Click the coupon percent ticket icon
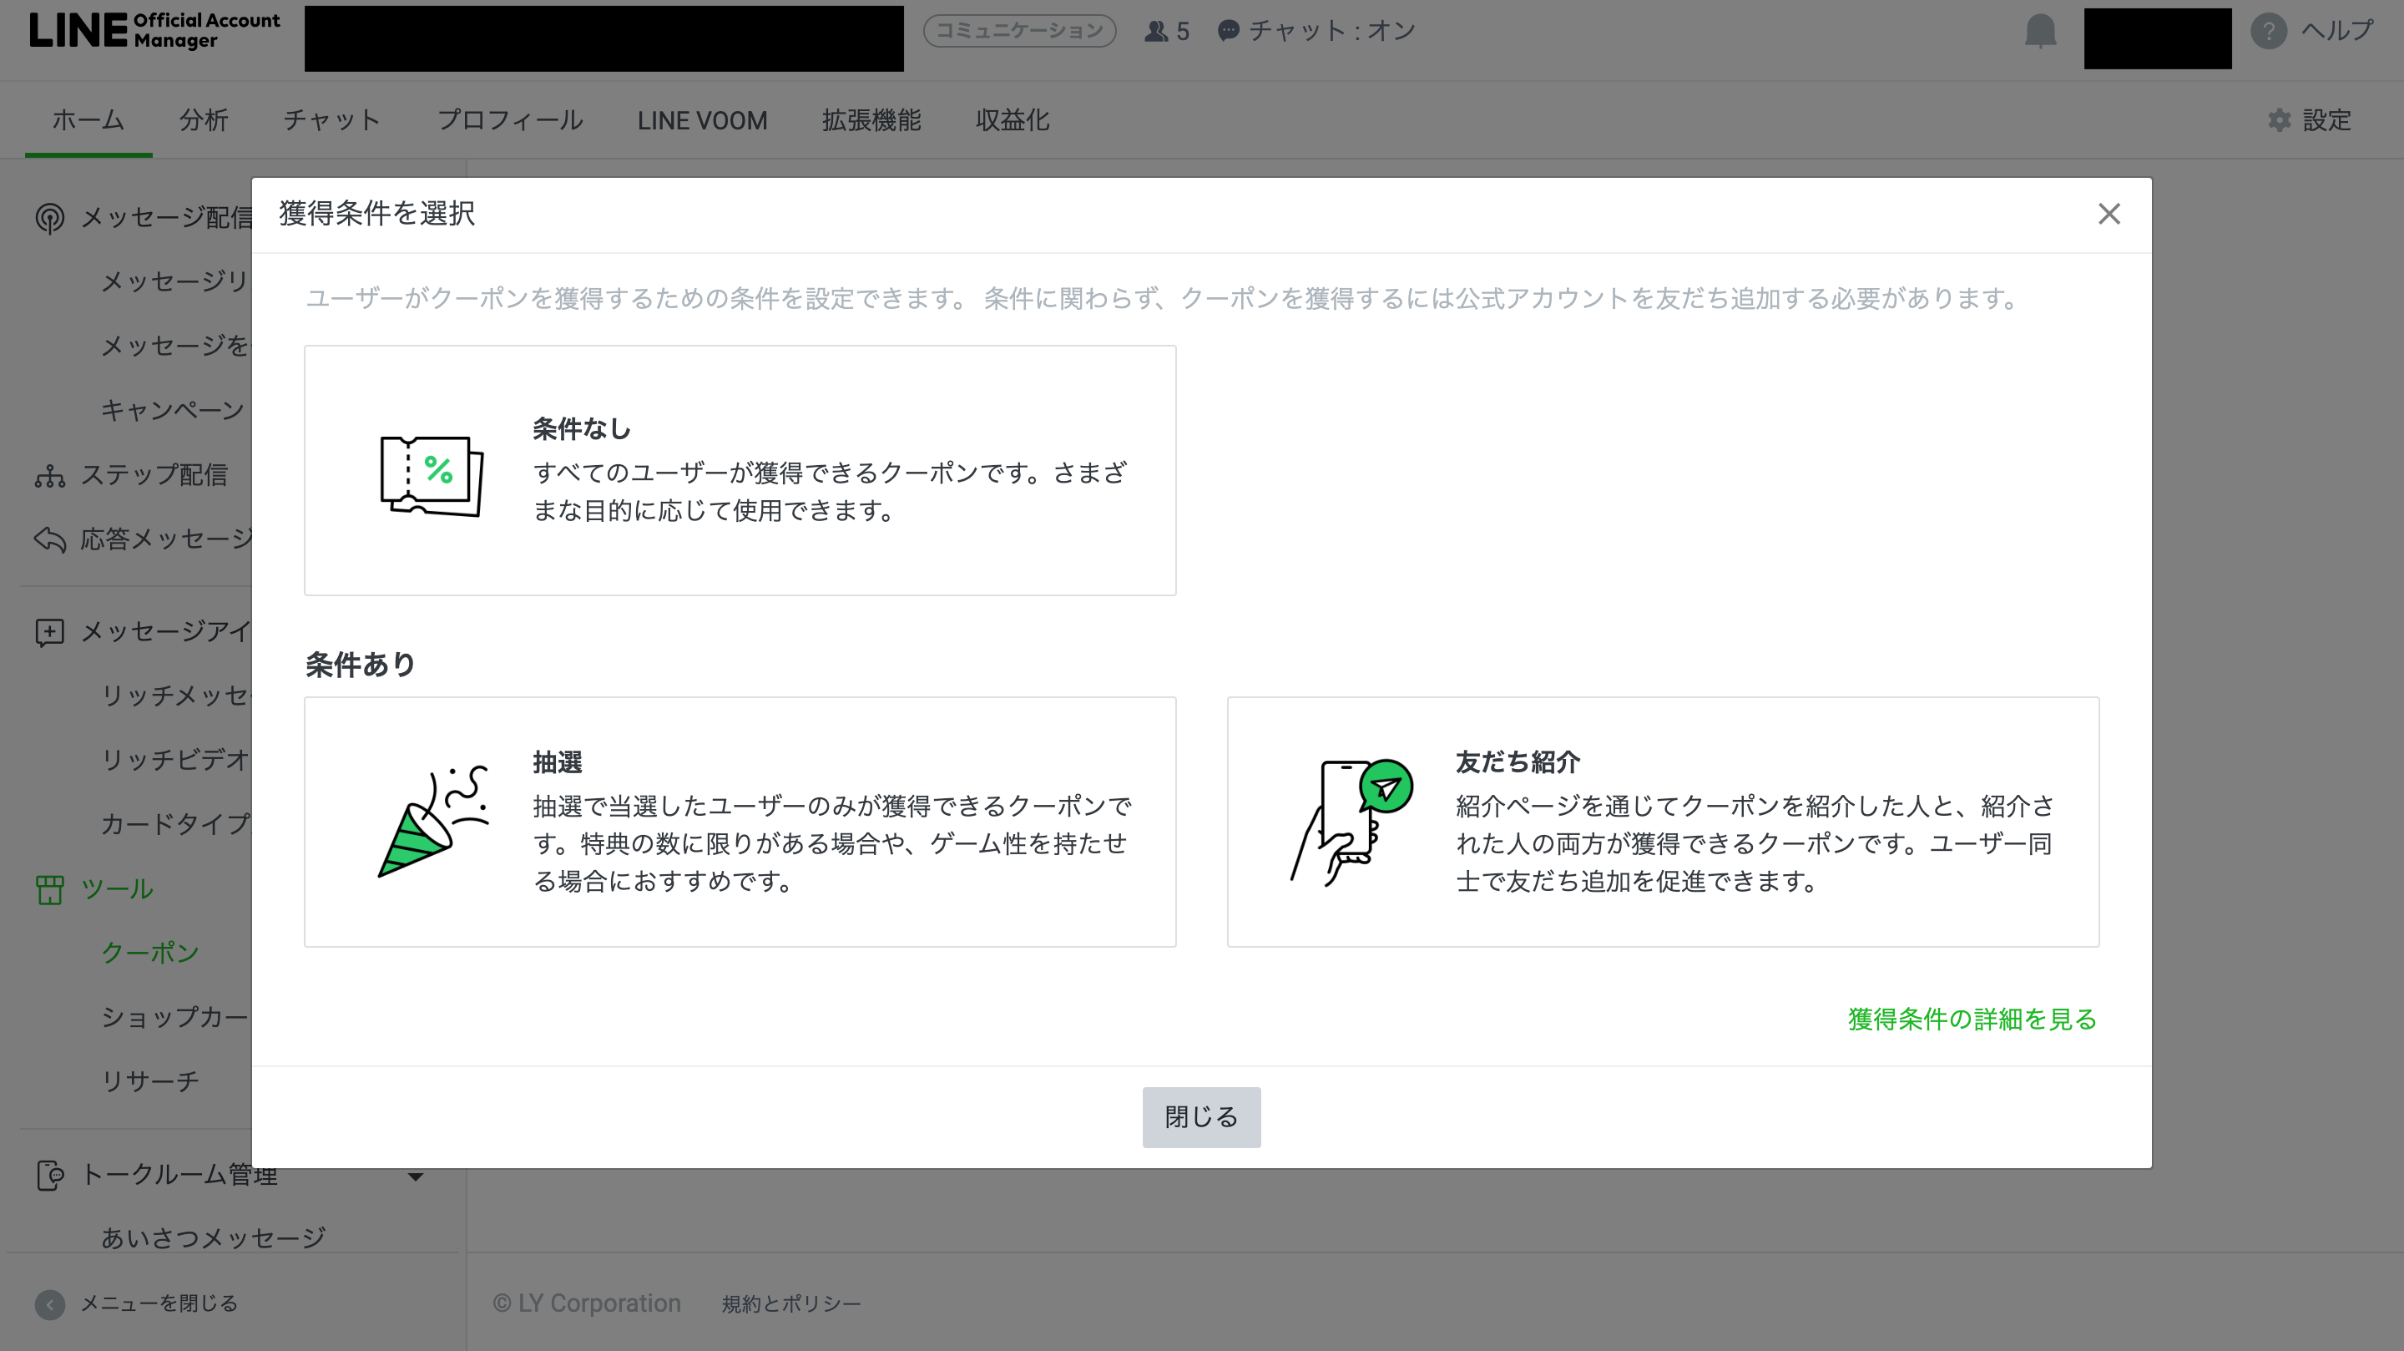 (432, 475)
